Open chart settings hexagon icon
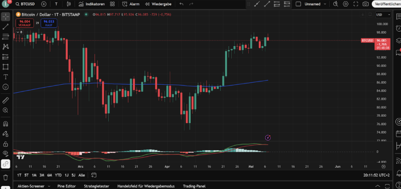 click(346, 4)
